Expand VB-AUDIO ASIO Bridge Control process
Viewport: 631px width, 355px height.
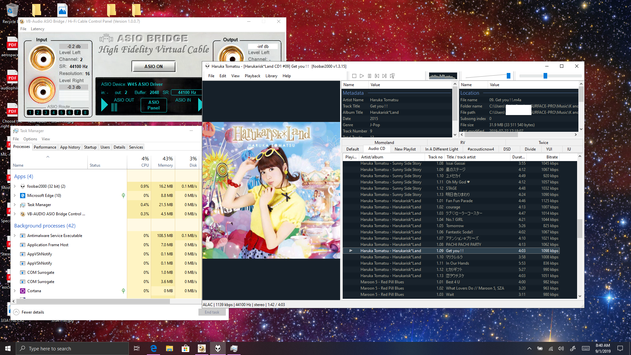click(15, 214)
